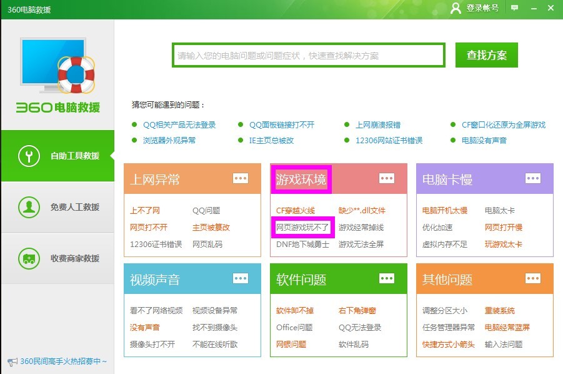Click 电脑经常蓝屏 fix

coord(507,327)
